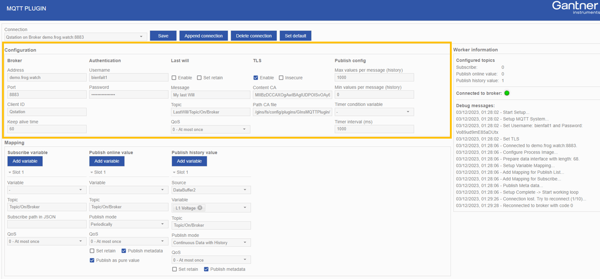Add variable under Publish online value
The height and width of the screenshot is (279, 600).
tap(107, 161)
